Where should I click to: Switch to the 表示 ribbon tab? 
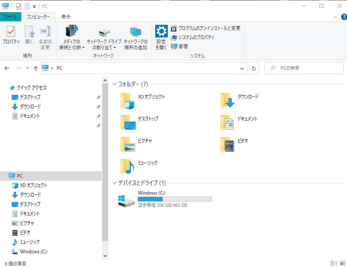tap(66, 17)
